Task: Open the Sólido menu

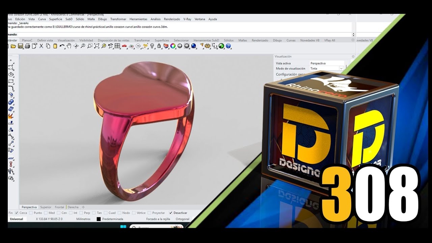Action: coord(80,19)
